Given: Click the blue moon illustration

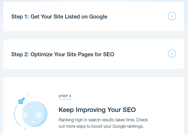Looking at the screenshot, I should tap(35, 114).
